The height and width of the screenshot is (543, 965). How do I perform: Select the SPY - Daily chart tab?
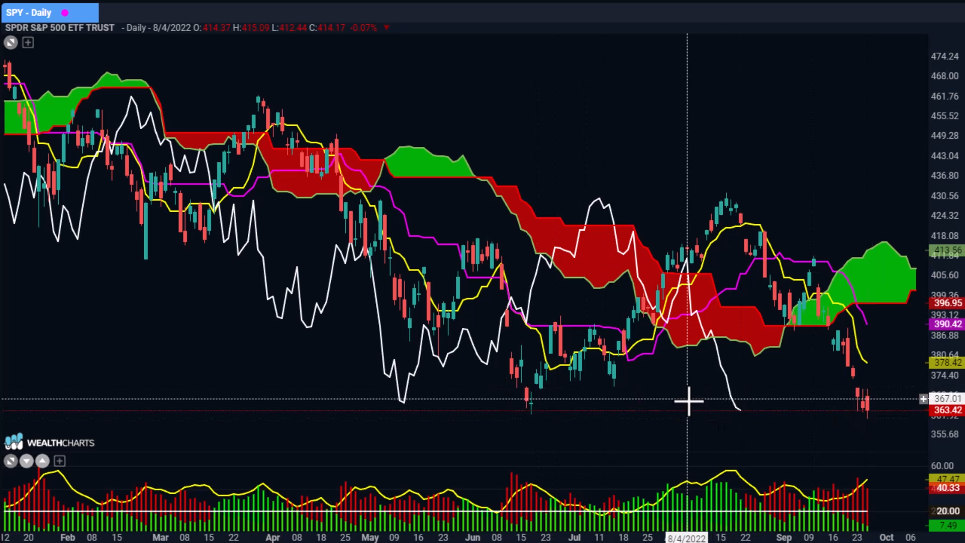(x=50, y=13)
